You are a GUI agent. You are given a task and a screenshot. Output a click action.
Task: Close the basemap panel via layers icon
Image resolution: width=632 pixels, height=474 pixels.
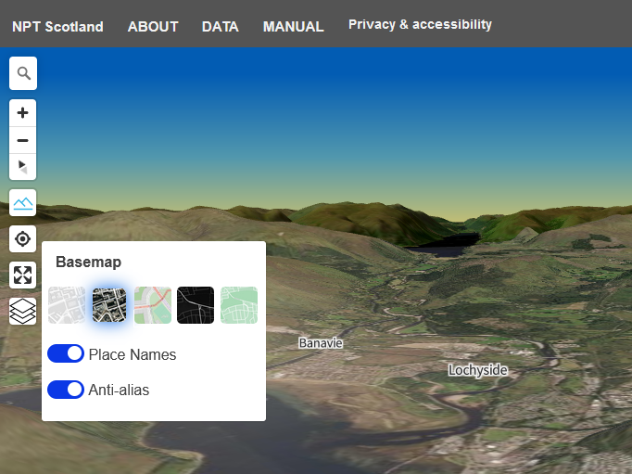point(23,311)
